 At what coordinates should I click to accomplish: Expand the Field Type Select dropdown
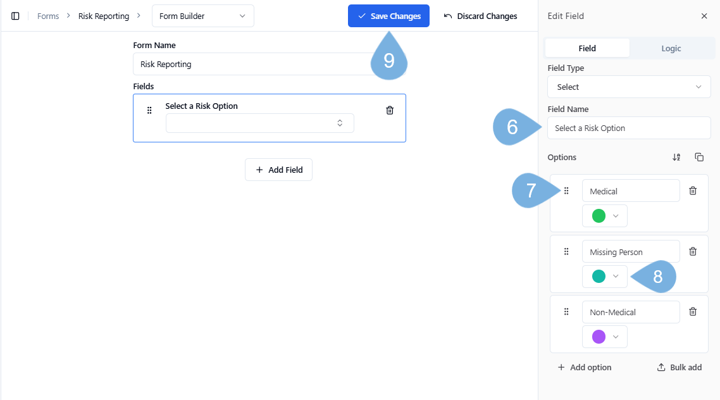(x=628, y=87)
